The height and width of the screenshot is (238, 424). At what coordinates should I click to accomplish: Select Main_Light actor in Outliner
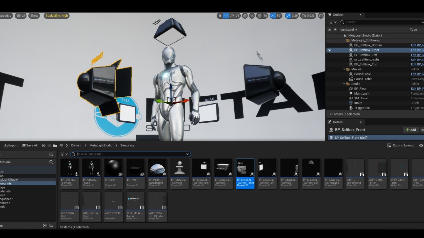click(x=362, y=94)
